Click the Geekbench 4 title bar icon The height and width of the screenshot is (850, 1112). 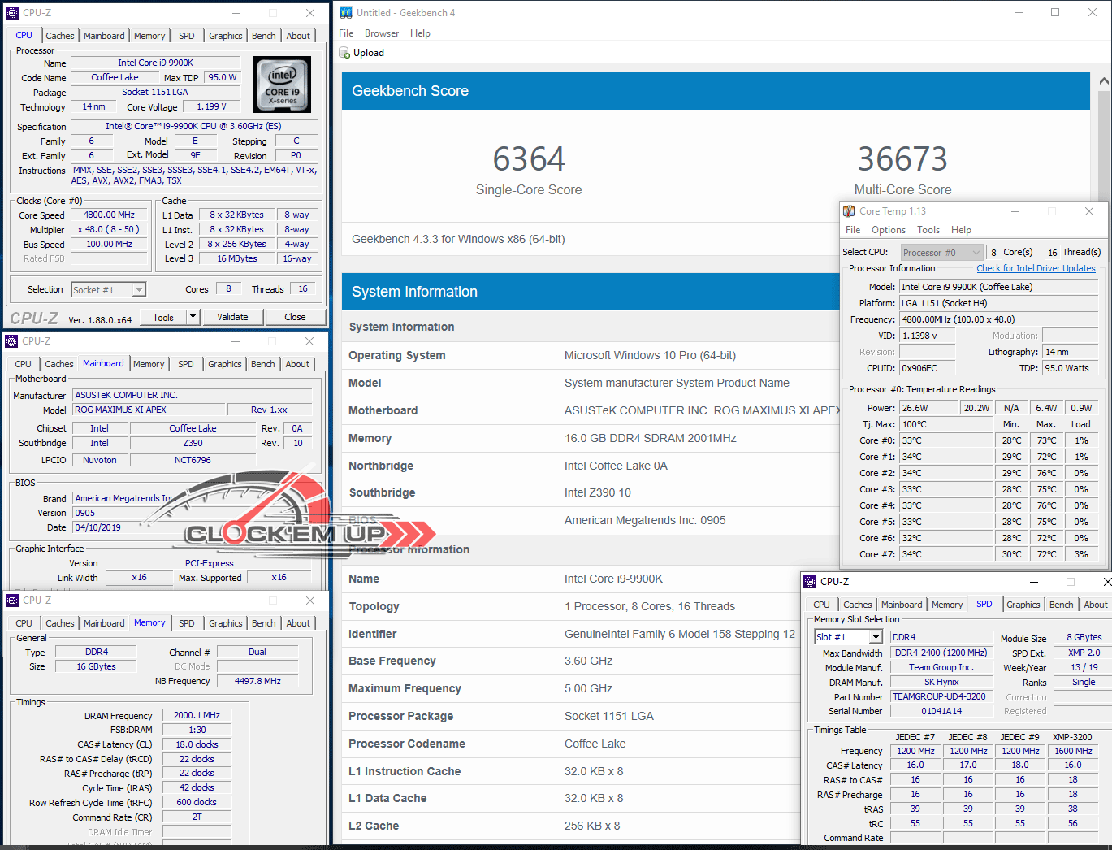pyautogui.click(x=346, y=12)
